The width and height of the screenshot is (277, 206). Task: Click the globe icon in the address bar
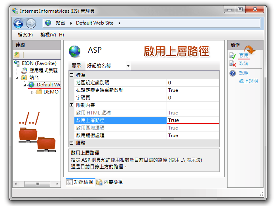(x=48, y=23)
